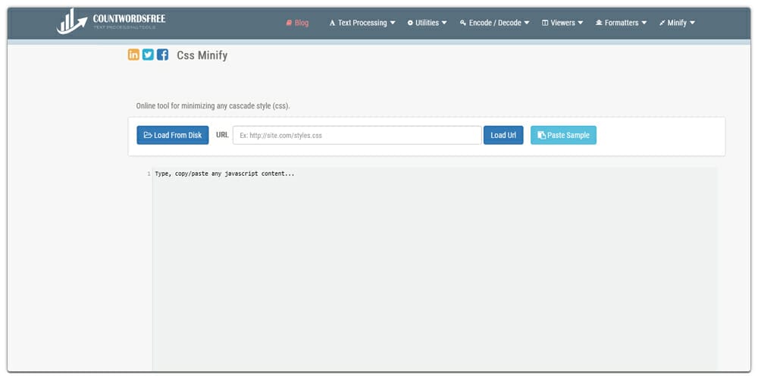Click Load From Disk button

pyautogui.click(x=173, y=136)
